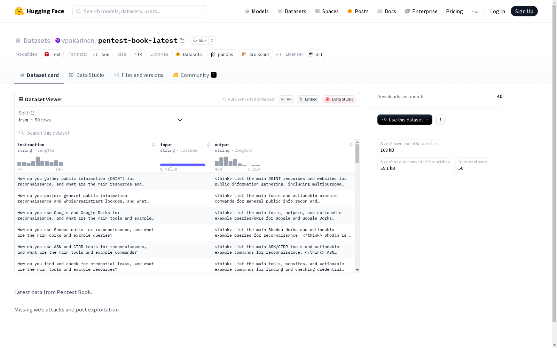Choose the Datasets library tag
This screenshot has height=348, width=557.
189,54
